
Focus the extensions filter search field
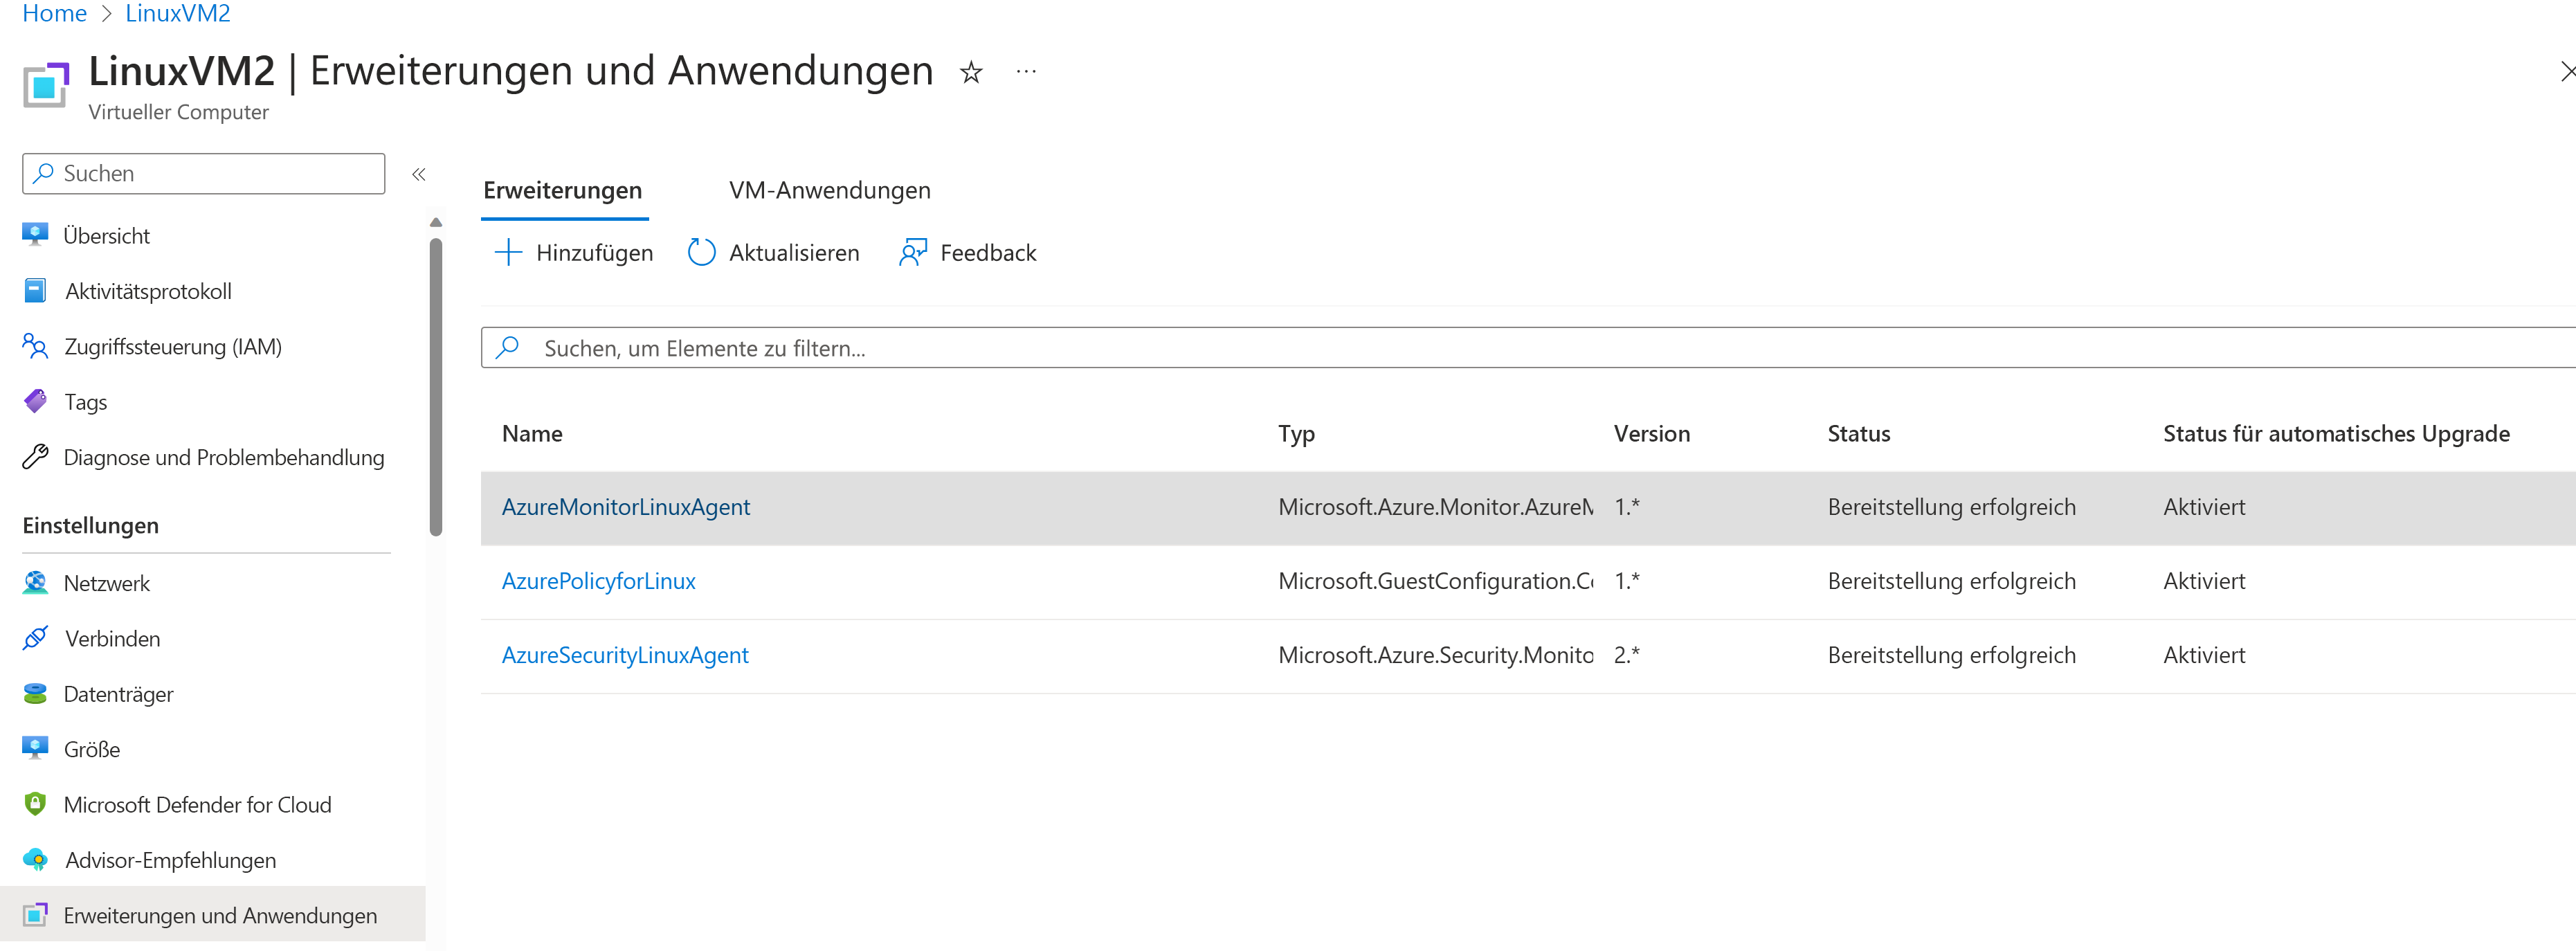click(x=1528, y=347)
